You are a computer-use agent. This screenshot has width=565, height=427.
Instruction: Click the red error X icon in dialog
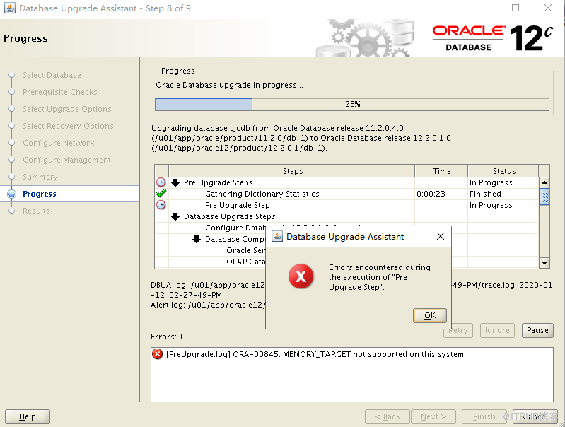click(301, 276)
